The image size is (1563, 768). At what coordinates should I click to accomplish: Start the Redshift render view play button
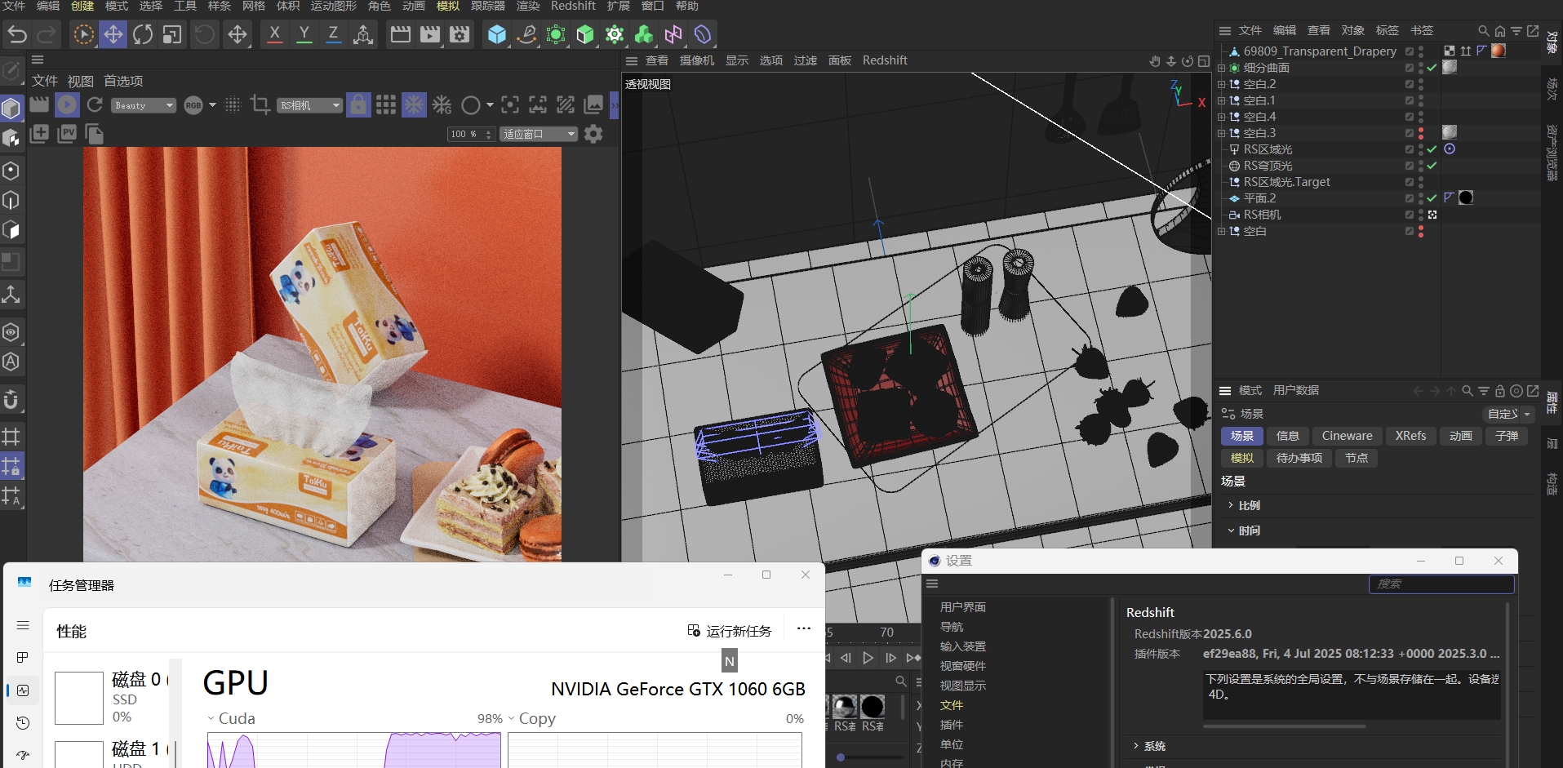[67, 104]
